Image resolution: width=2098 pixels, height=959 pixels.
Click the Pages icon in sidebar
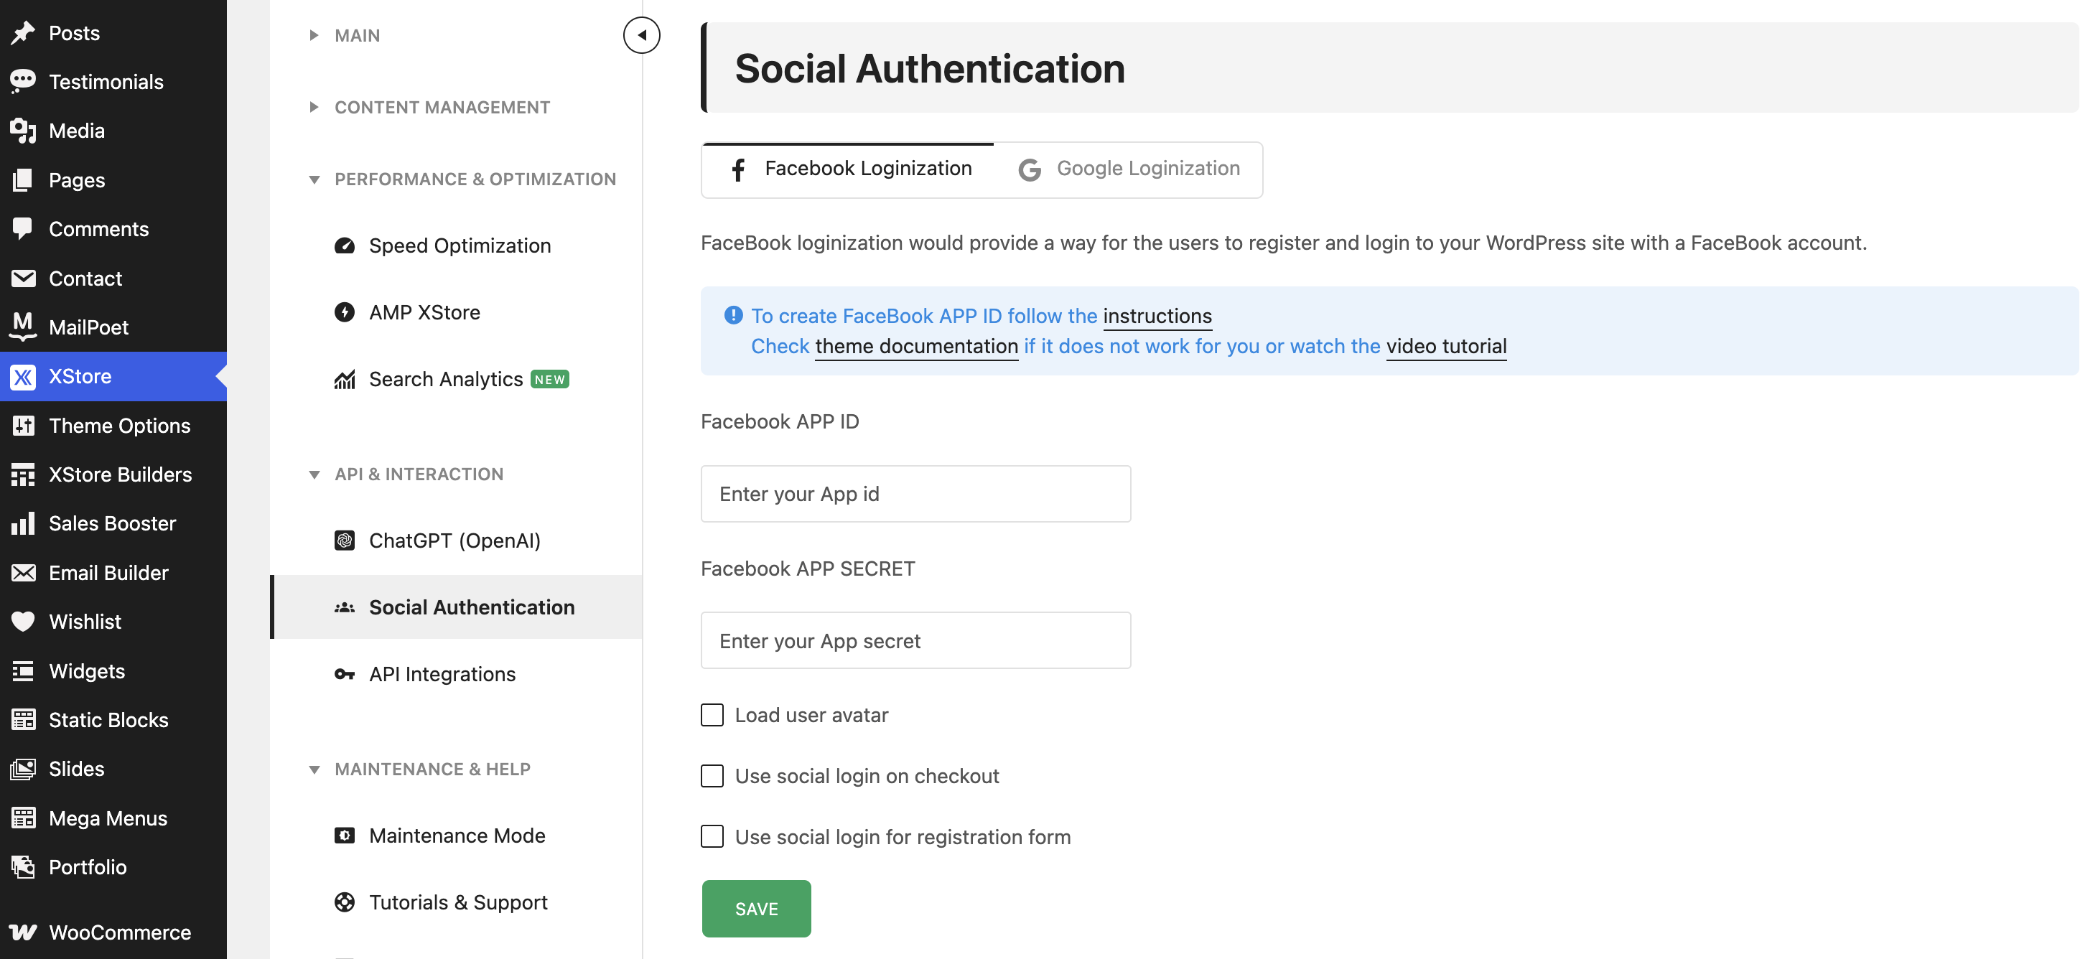pyautogui.click(x=23, y=180)
